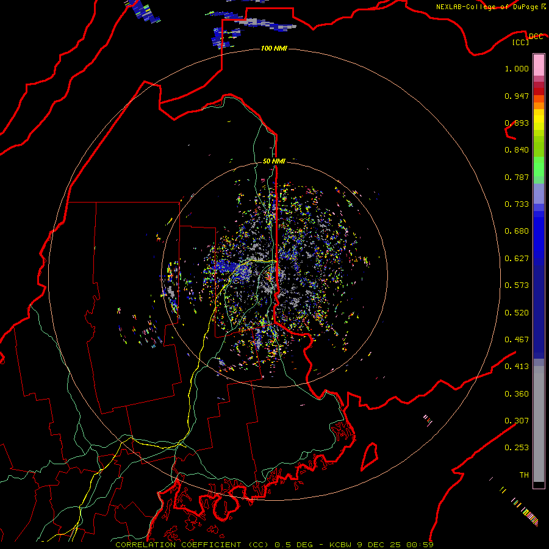Pick the dark navy color bar segment
549x549 pixels.
point(539,312)
